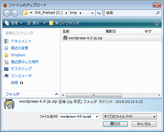Click the refresh button next to address bar
164x132 pixels.
pos(99,13)
